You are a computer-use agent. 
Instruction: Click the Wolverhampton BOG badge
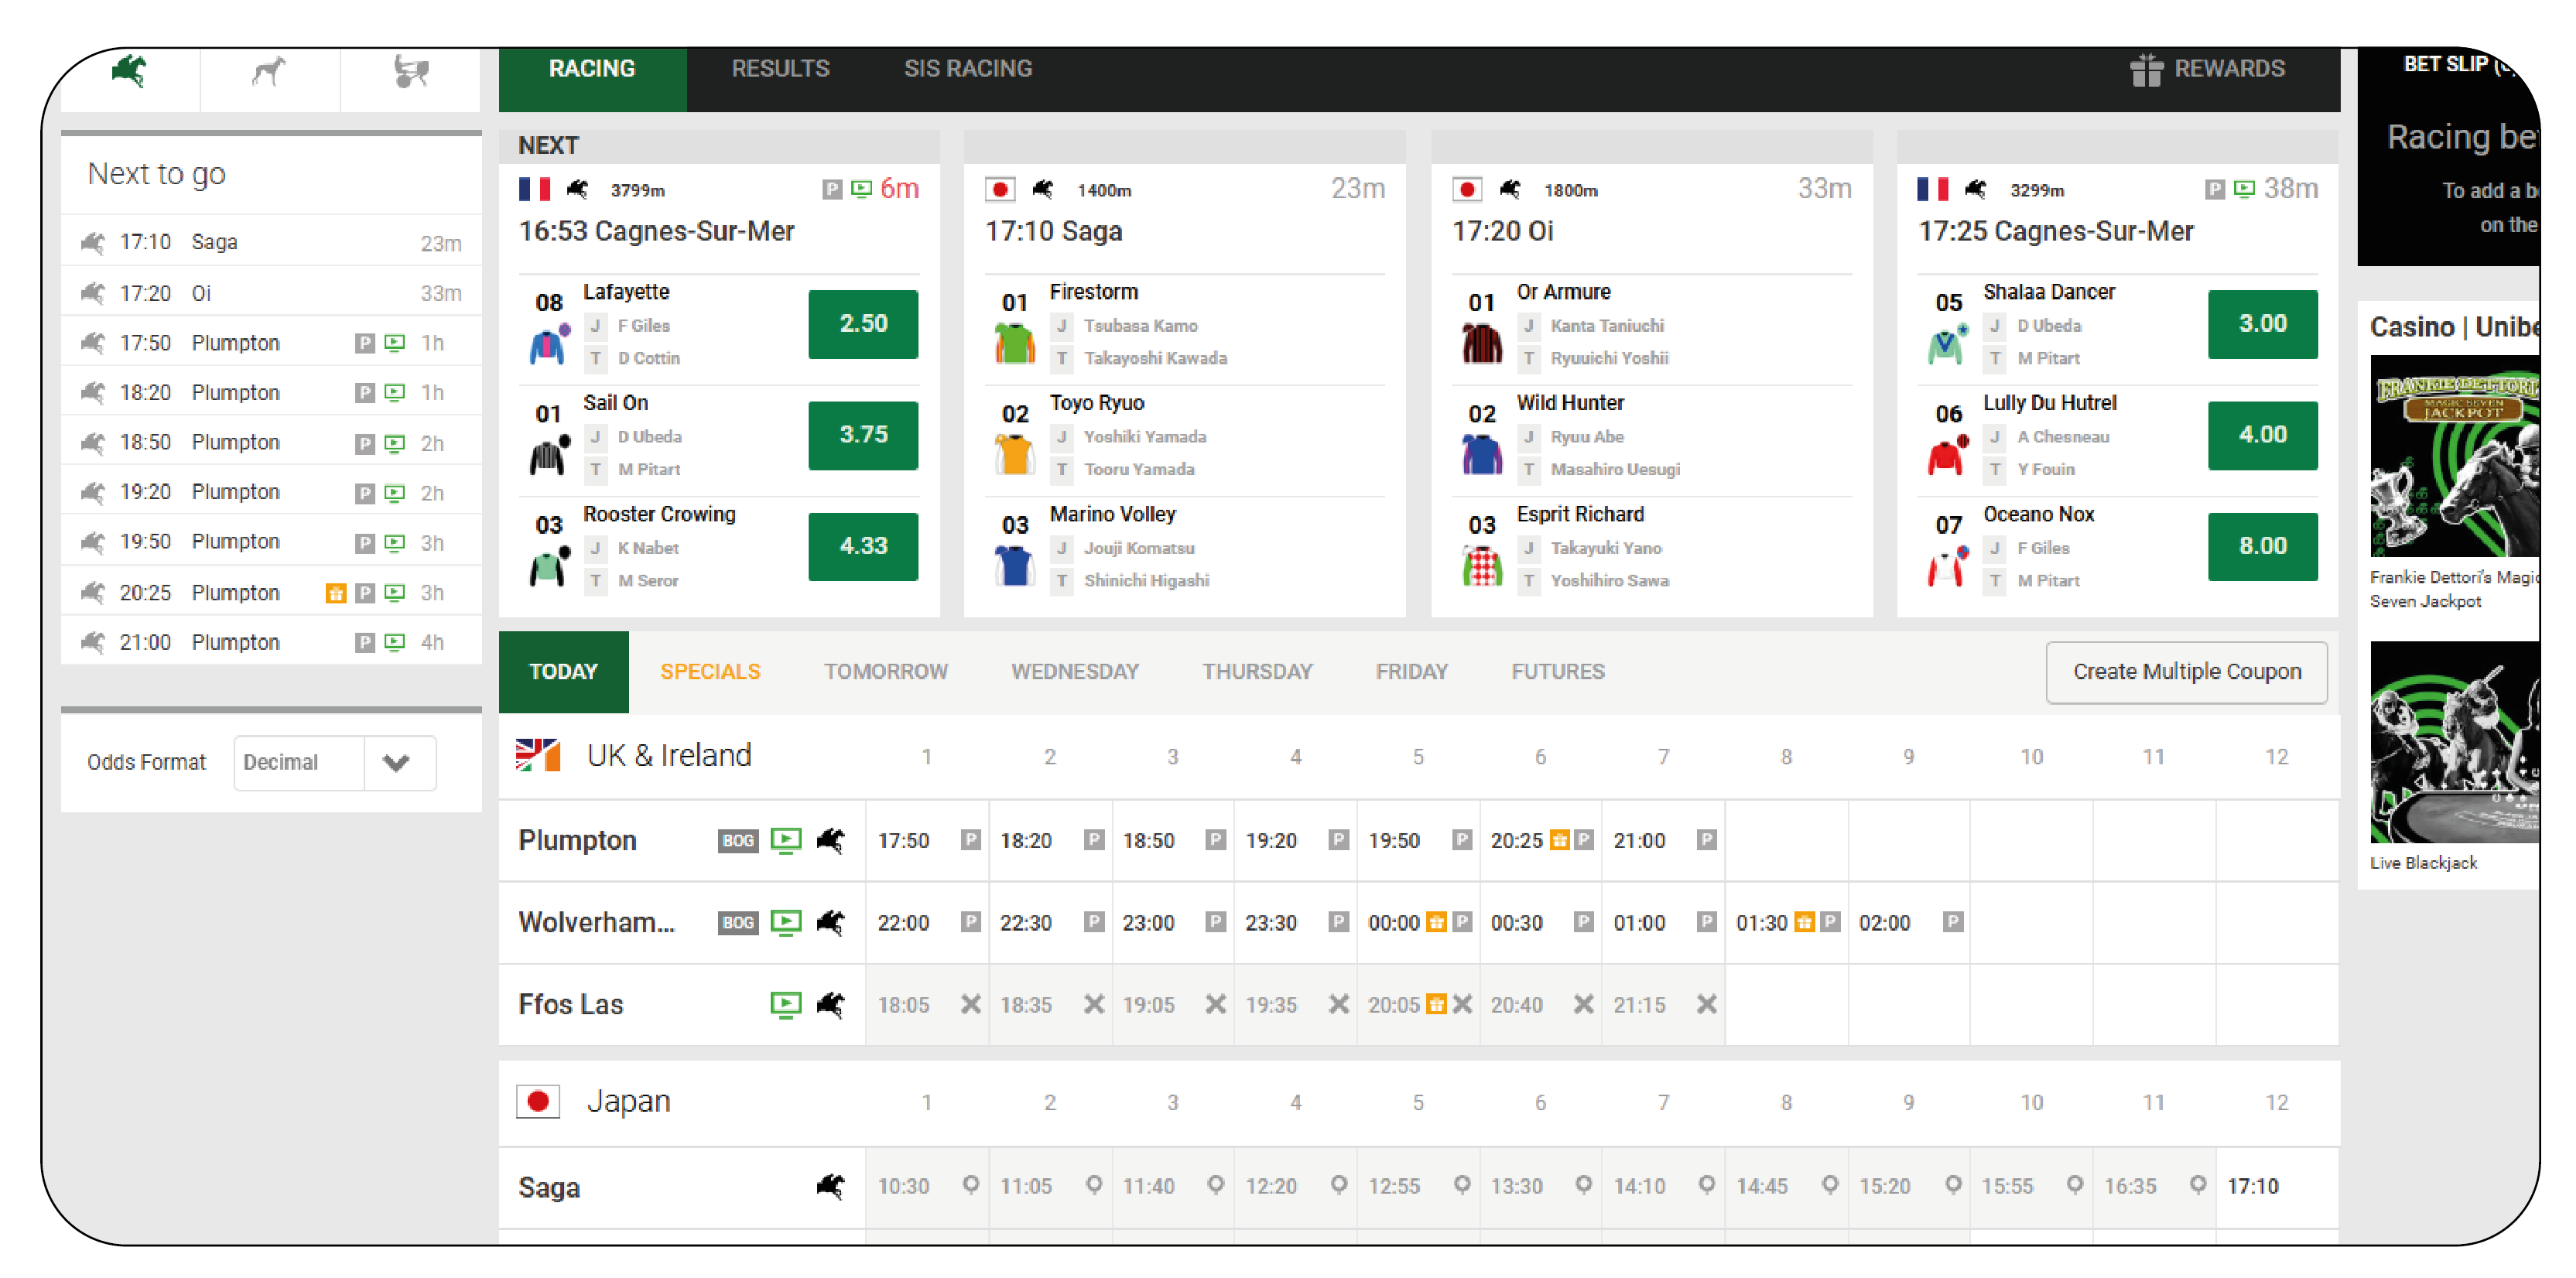738,922
